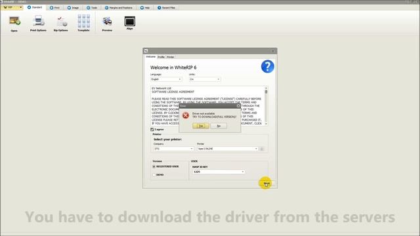Click the red error icon in dialog
Screen dimensions: 420x236
click(186, 115)
